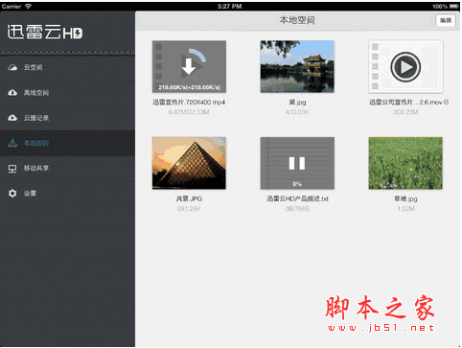Click the cloud-download icon beside 离线空间
Screen dimensions: 462x348
12,93
